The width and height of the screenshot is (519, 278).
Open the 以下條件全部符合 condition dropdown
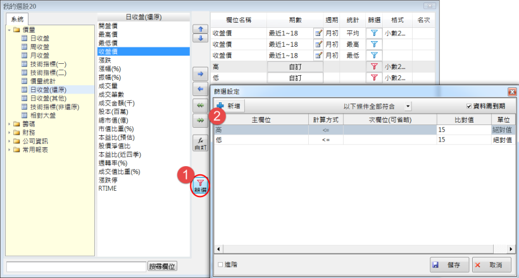coord(408,107)
